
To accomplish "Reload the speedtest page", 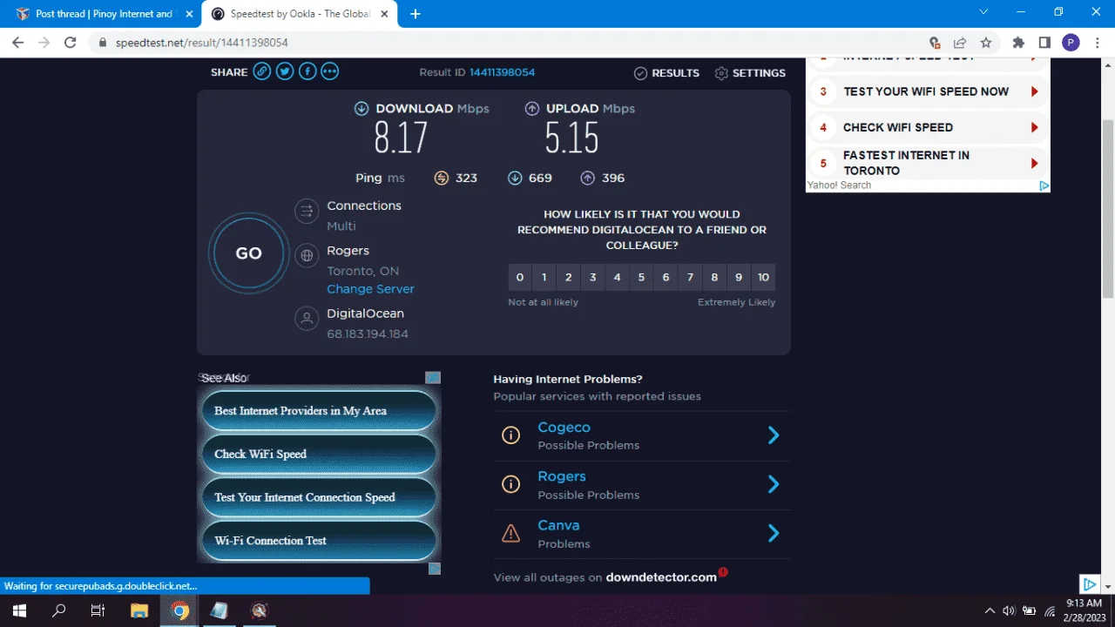I will tap(71, 43).
